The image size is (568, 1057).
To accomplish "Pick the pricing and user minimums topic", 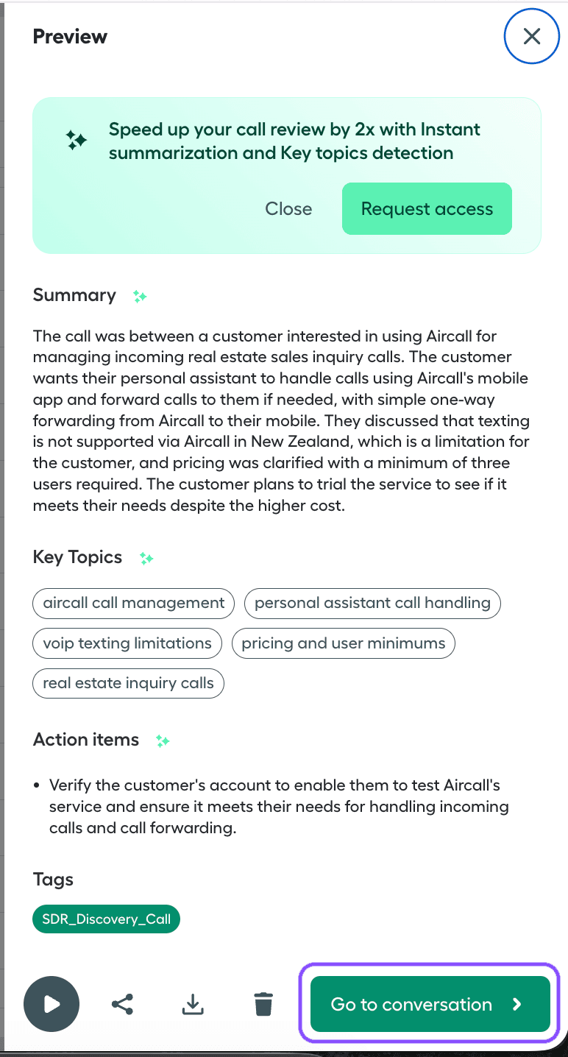I will [344, 643].
